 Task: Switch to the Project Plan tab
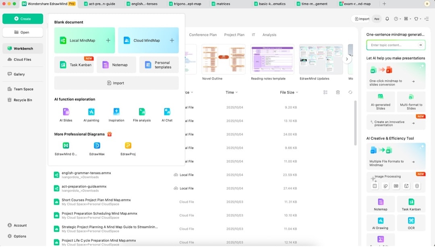click(x=234, y=35)
